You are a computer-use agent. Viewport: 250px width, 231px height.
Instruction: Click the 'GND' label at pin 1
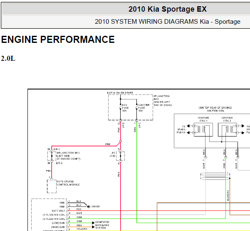(62, 203)
